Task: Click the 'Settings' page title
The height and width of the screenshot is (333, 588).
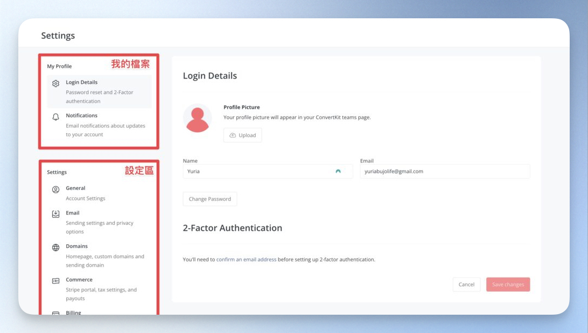Action: click(x=58, y=36)
